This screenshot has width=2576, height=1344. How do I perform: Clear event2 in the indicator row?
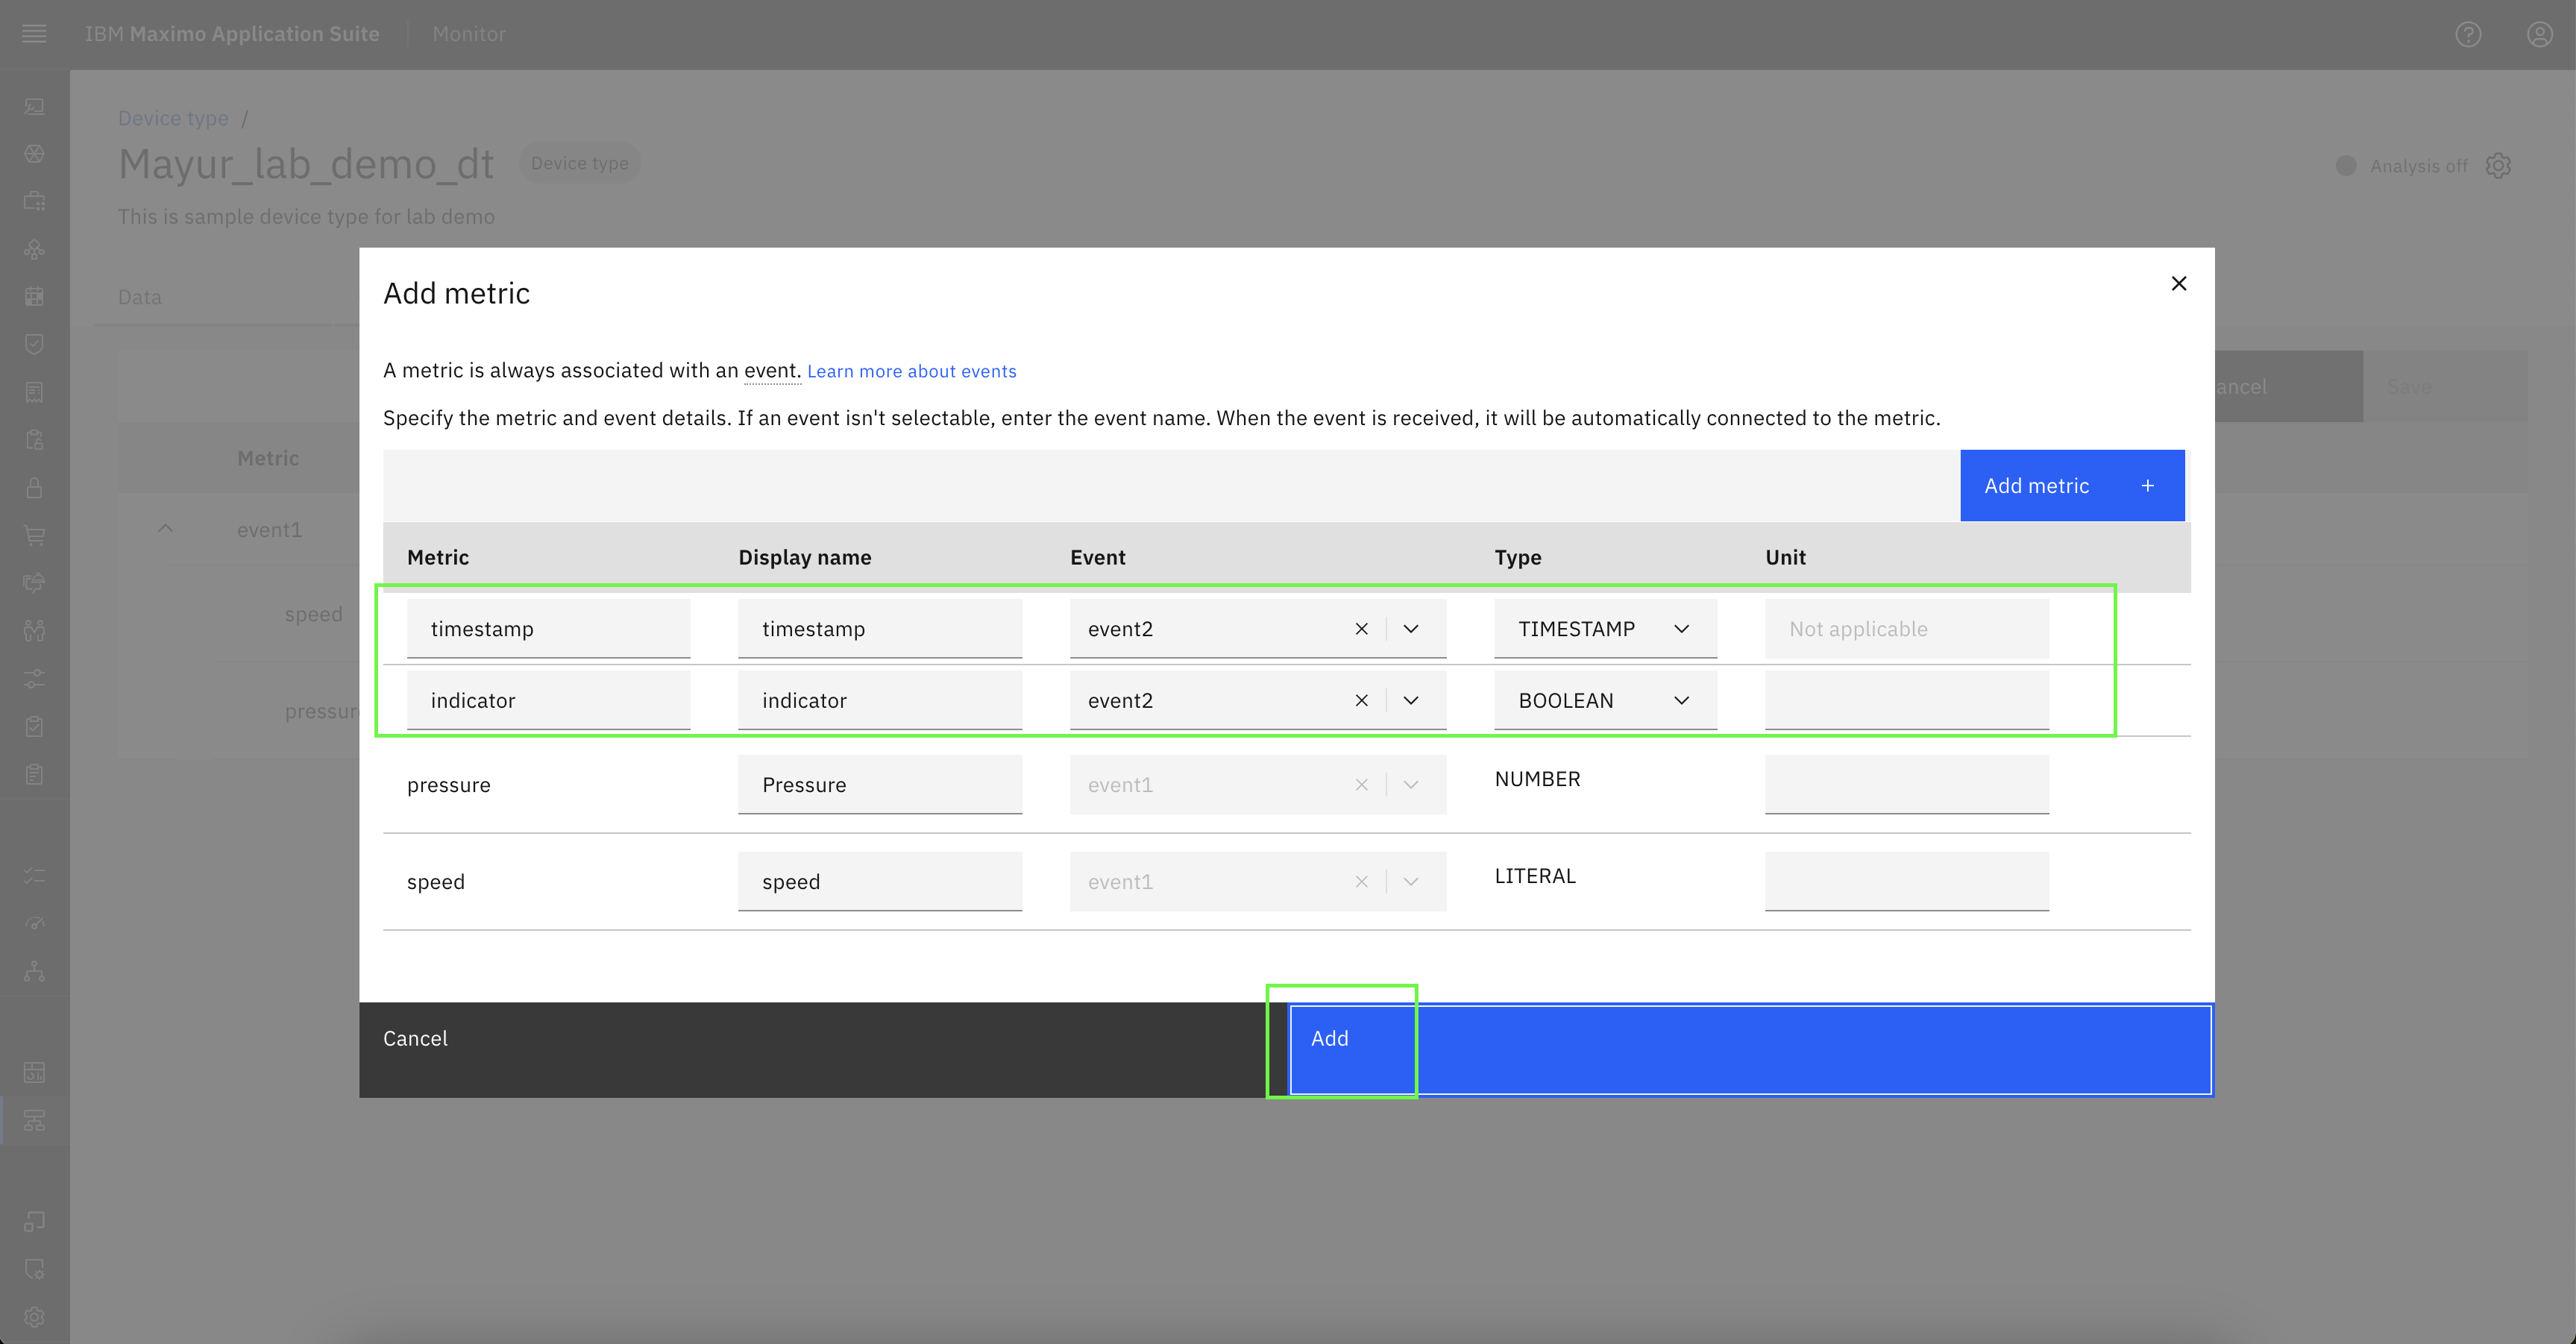[1361, 701]
